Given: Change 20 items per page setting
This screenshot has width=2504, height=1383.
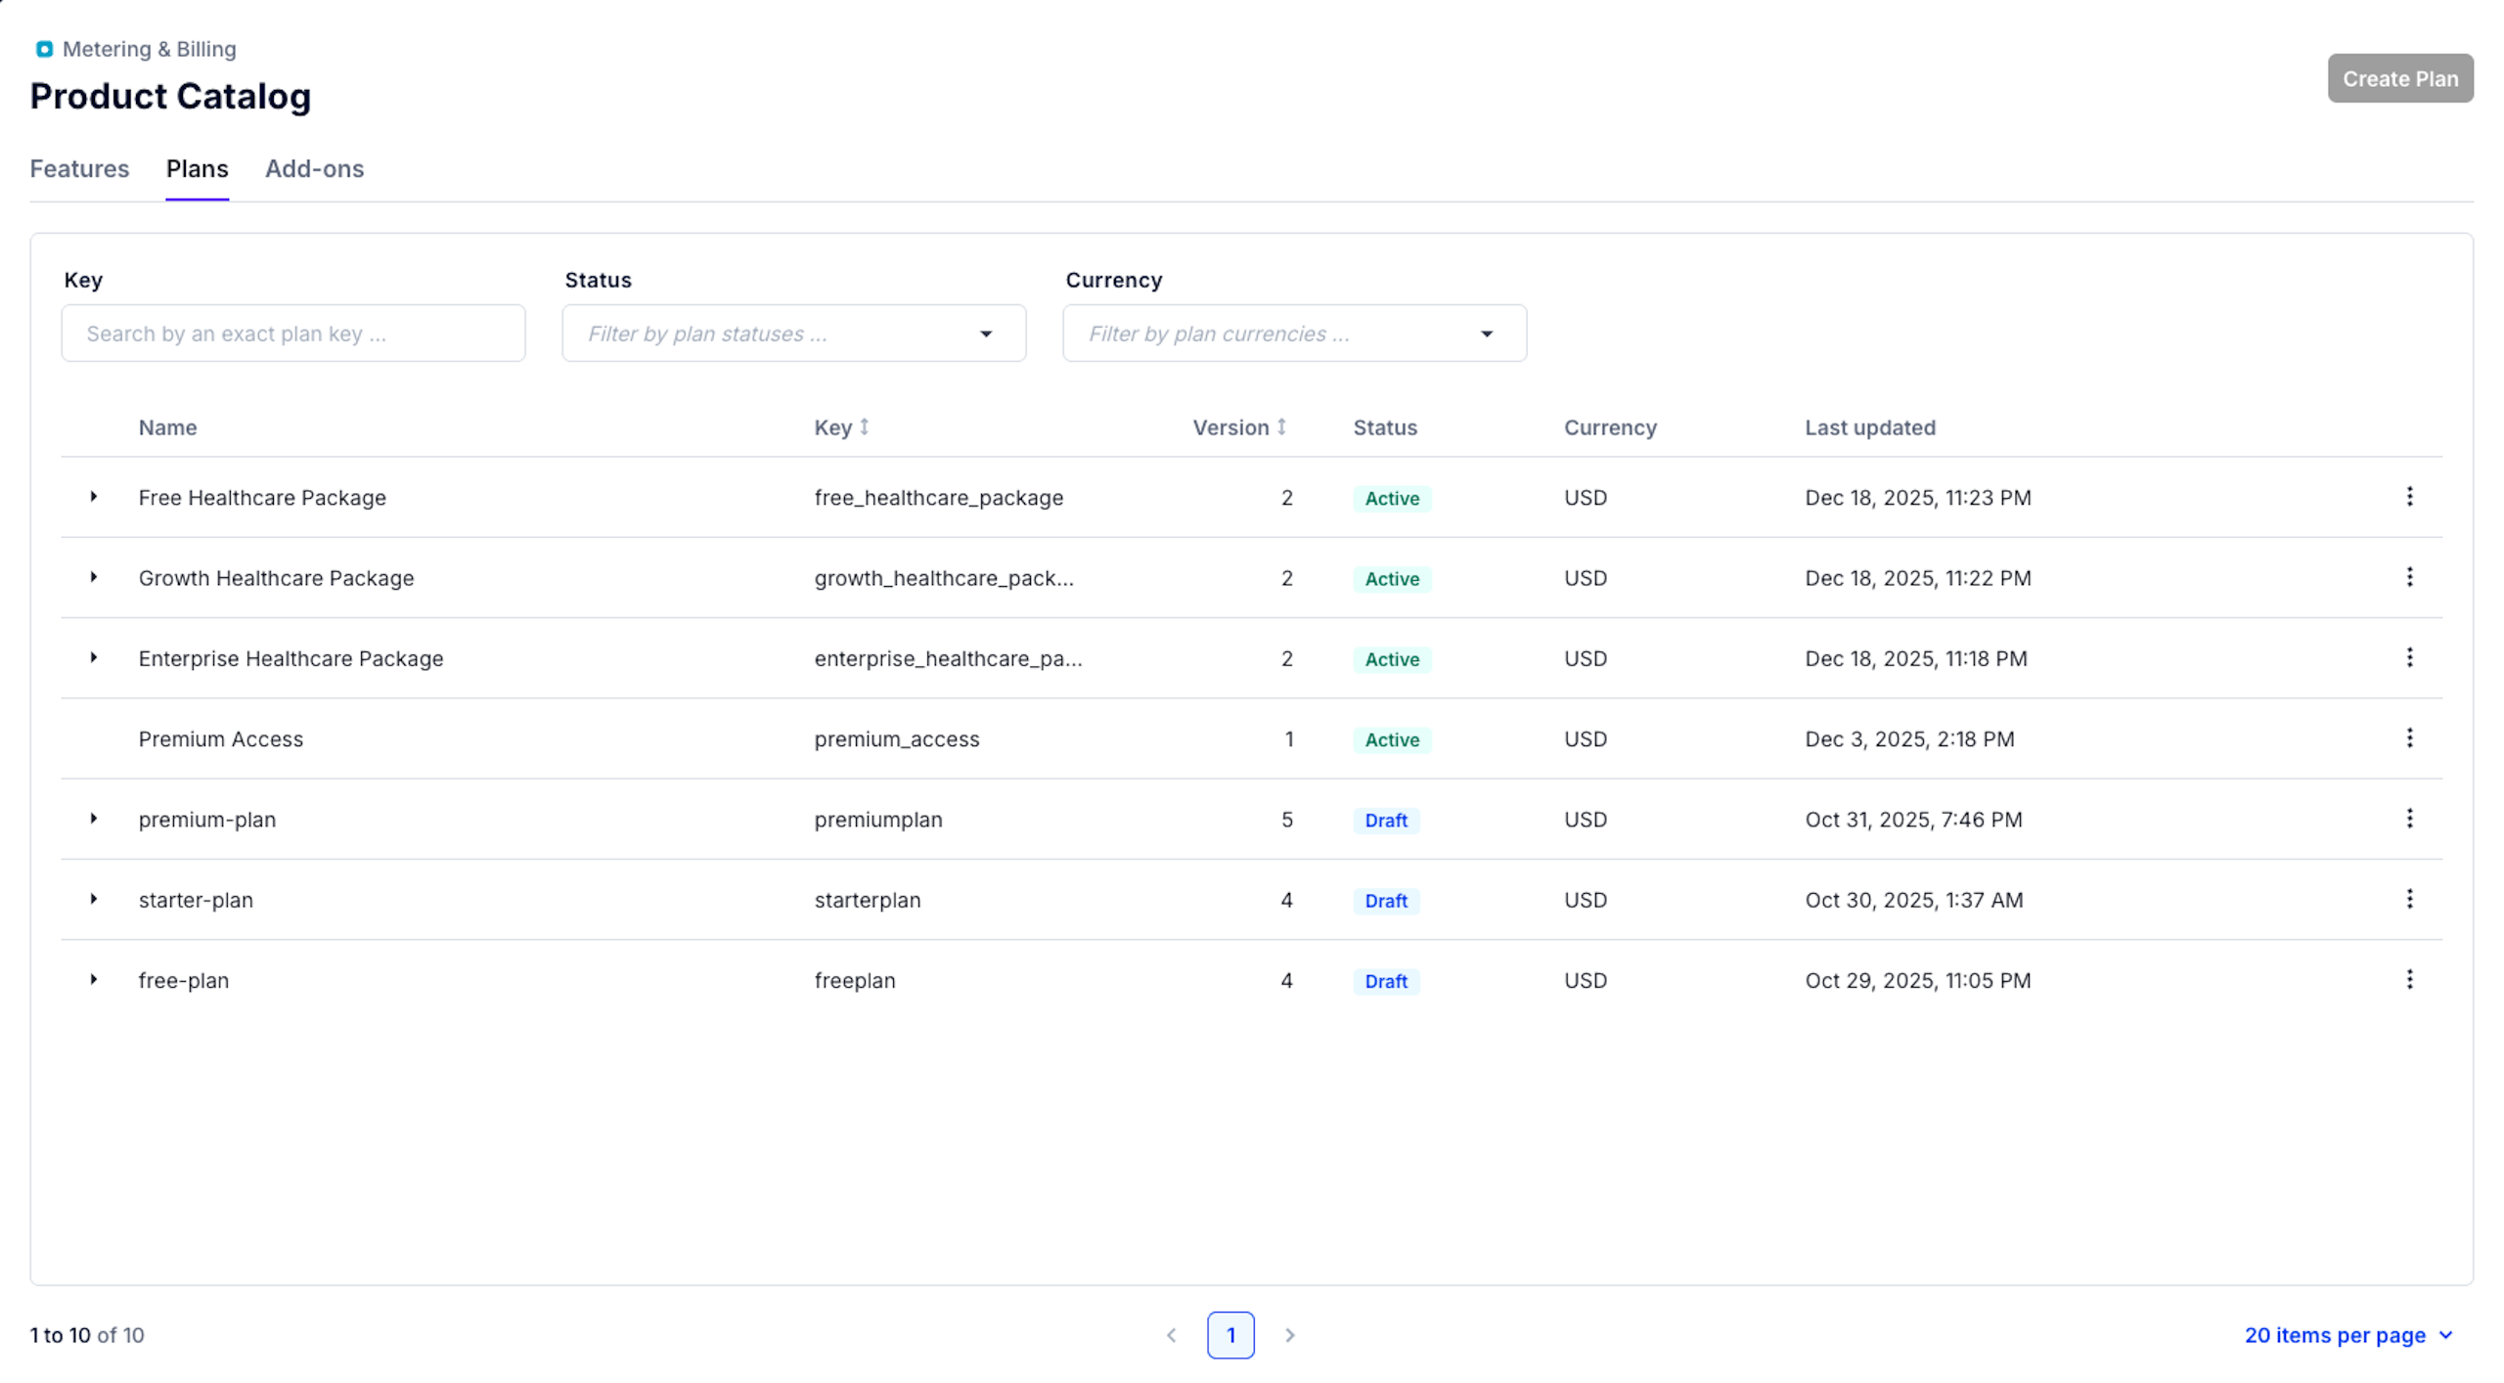Looking at the screenshot, I should tap(2347, 1335).
